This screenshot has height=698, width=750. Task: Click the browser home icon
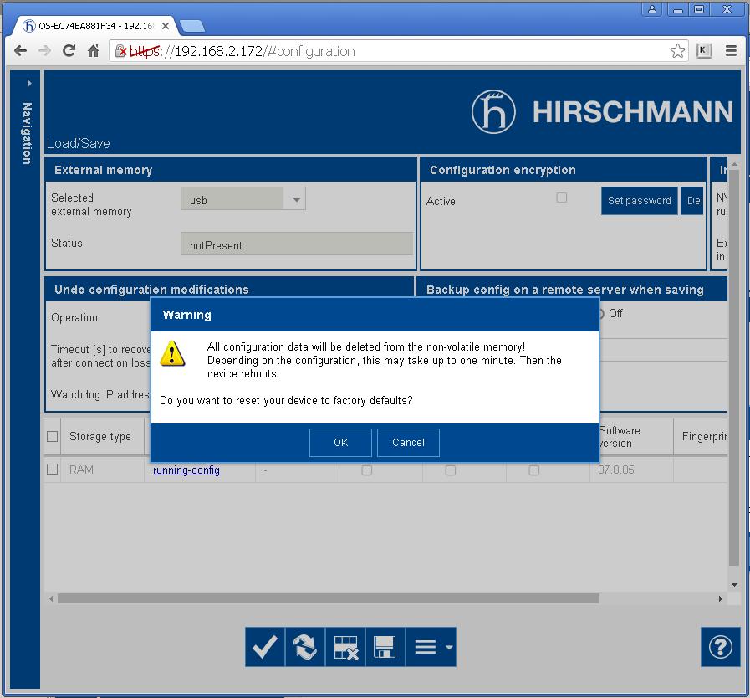[93, 51]
